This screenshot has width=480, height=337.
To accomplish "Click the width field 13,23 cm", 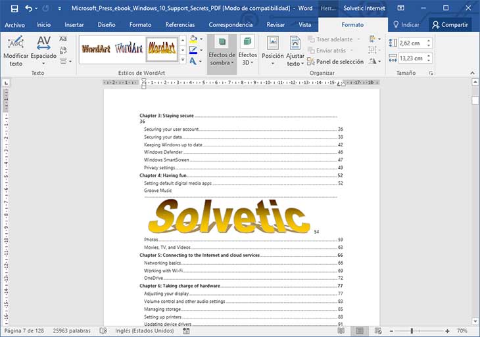I will [412, 58].
